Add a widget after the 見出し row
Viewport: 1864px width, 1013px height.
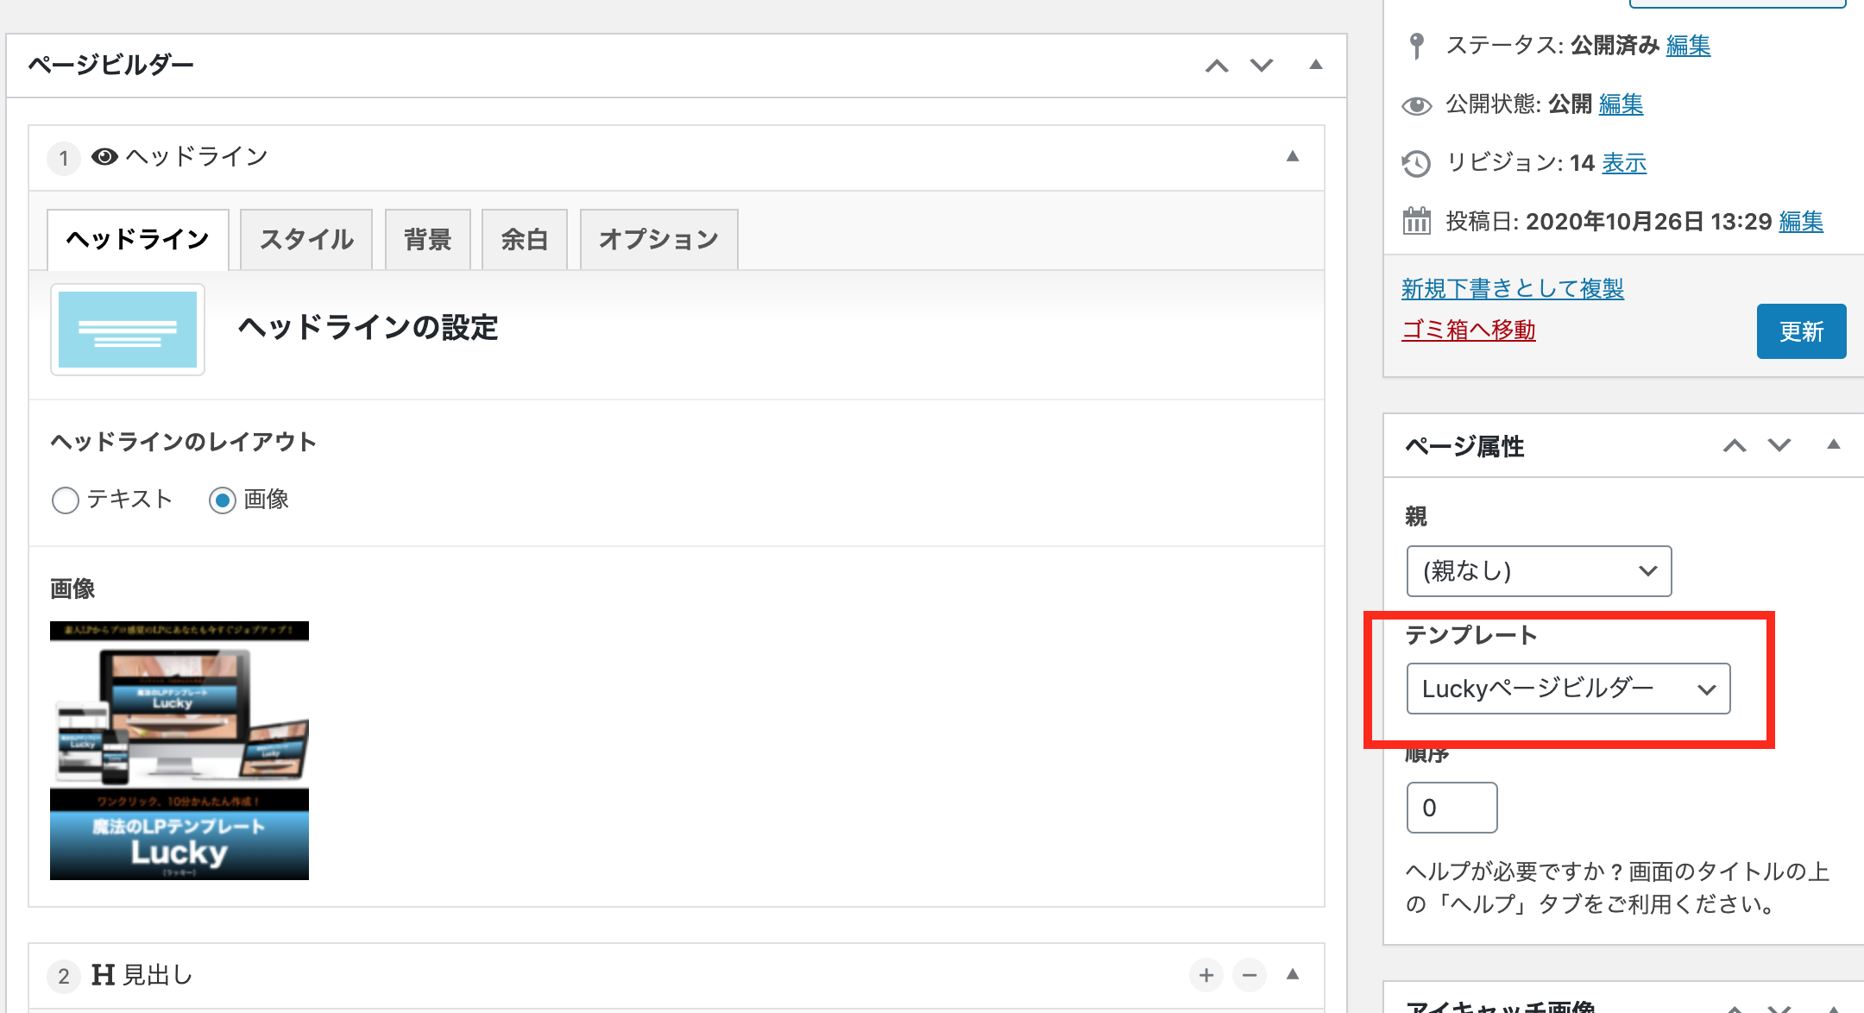1206,975
